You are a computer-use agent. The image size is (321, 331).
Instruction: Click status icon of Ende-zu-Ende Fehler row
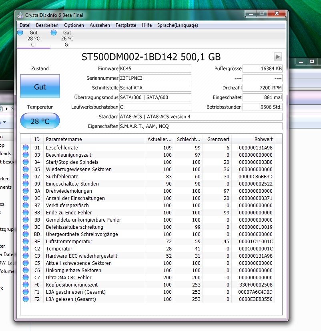26,212
